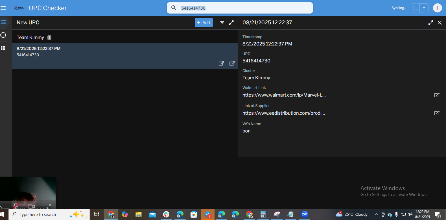This screenshot has width=446, height=220.
Task: Open the user account avatar T
Action: point(437,8)
